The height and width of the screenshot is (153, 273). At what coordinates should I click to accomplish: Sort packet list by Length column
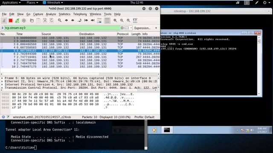(136, 34)
